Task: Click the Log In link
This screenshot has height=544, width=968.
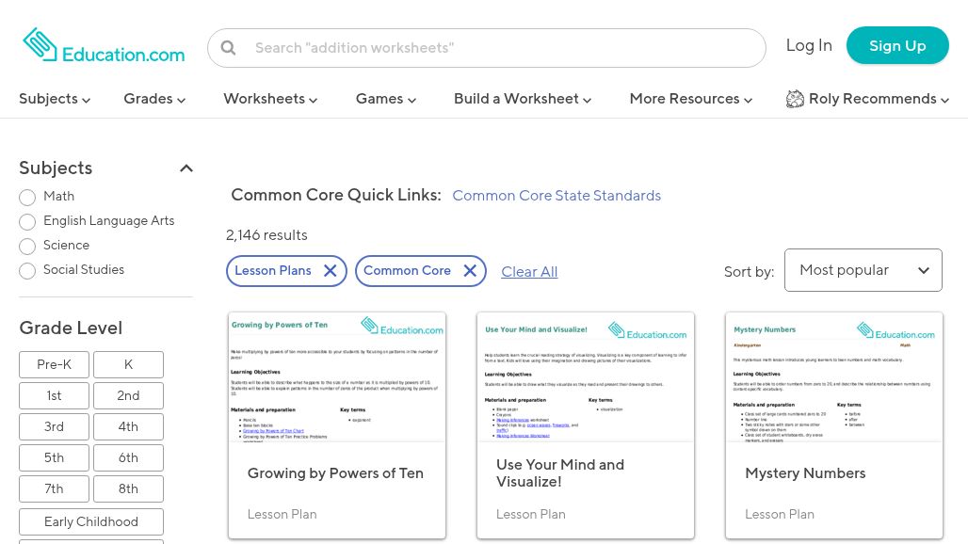Action: point(809,45)
